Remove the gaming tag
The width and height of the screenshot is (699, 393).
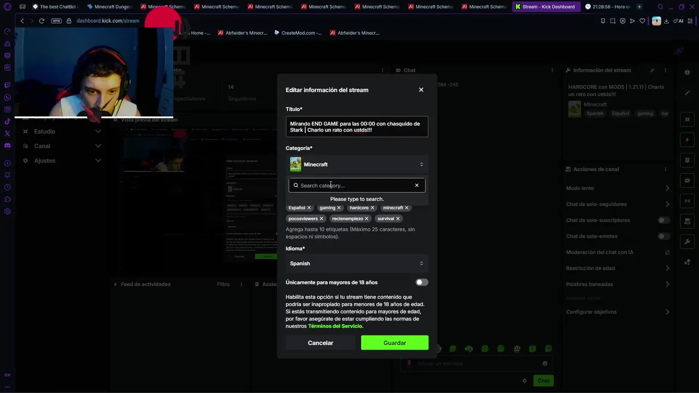pos(339,207)
